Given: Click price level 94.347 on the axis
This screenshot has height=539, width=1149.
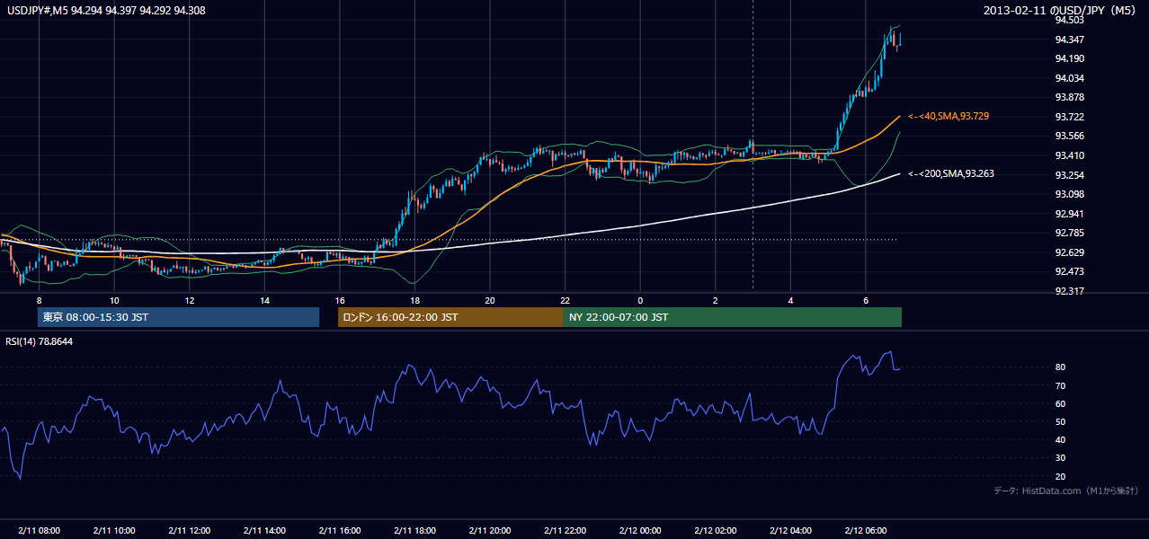Looking at the screenshot, I should coord(1070,40).
